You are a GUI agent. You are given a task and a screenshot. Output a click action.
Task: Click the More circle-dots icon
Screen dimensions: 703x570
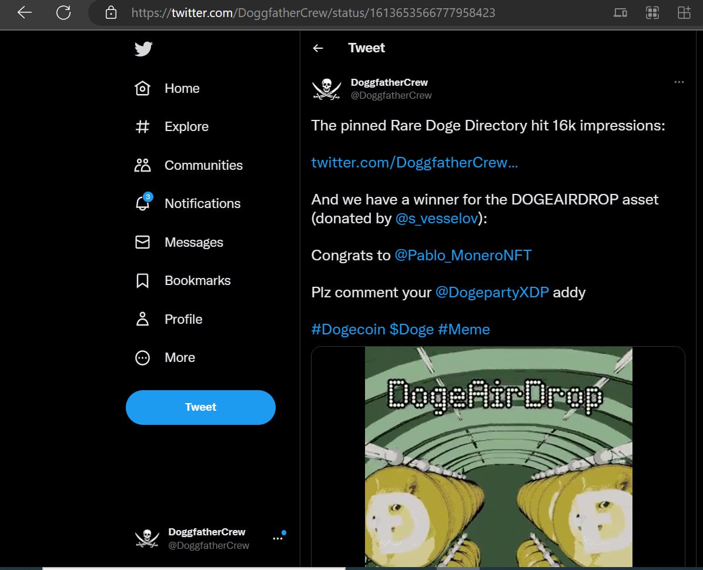[x=143, y=358]
